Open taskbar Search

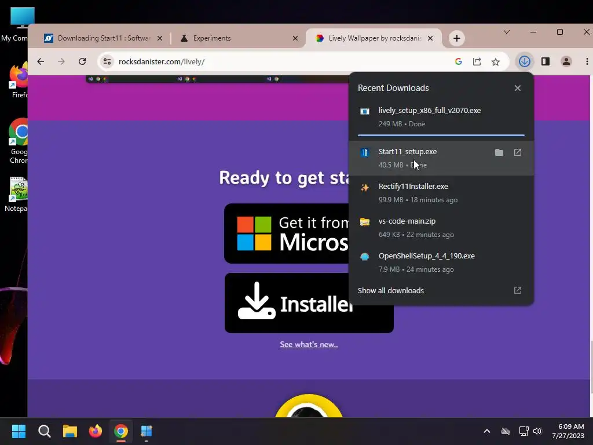(44, 431)
